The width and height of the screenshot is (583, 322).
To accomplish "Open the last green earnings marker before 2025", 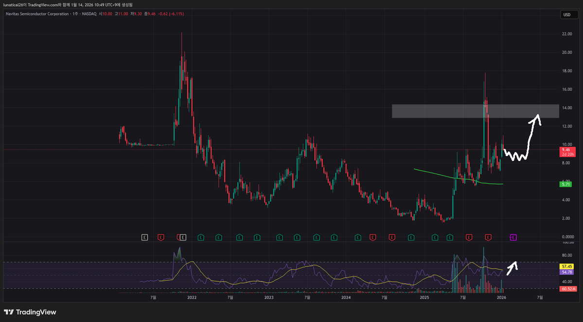I will click(411, 238).
